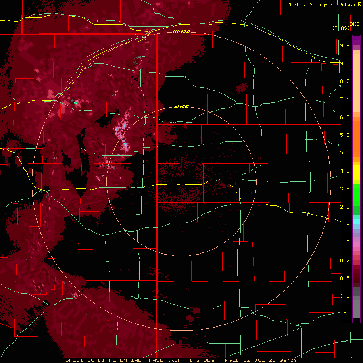Click the 8.2 scale value
363x363 pixels.
(x=345, y=81)
